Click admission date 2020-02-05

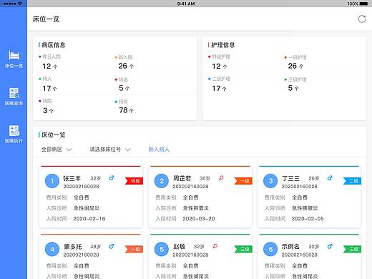pos(308,219)
